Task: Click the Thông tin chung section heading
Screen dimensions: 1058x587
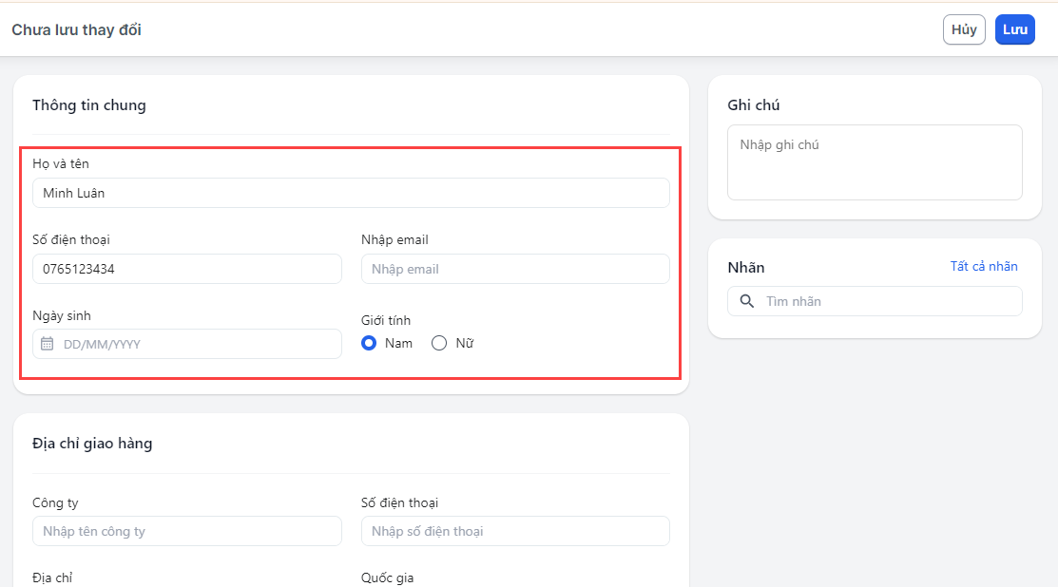Action: click(89, 105)
